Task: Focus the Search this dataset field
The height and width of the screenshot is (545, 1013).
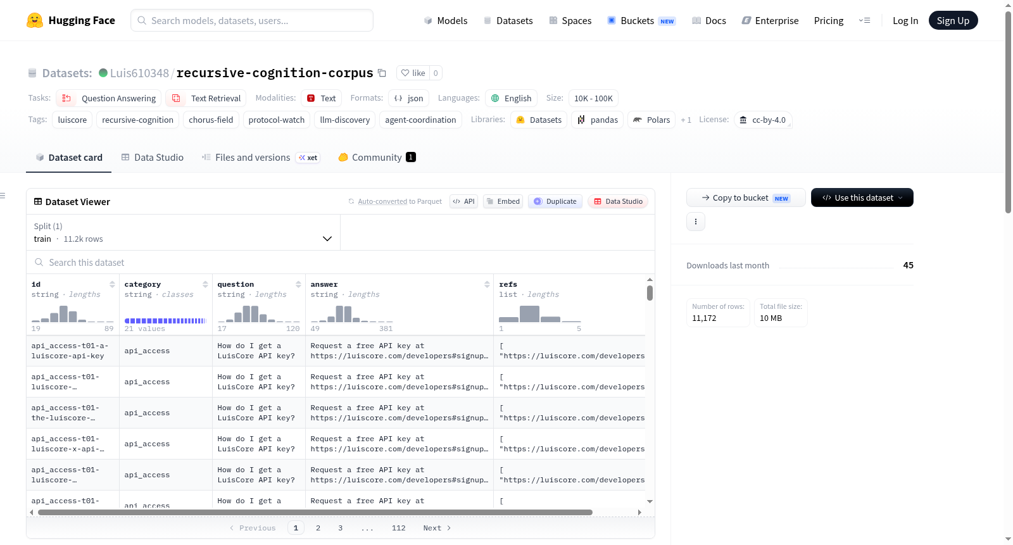Action: pyautogui.click(x=341, y=262)
